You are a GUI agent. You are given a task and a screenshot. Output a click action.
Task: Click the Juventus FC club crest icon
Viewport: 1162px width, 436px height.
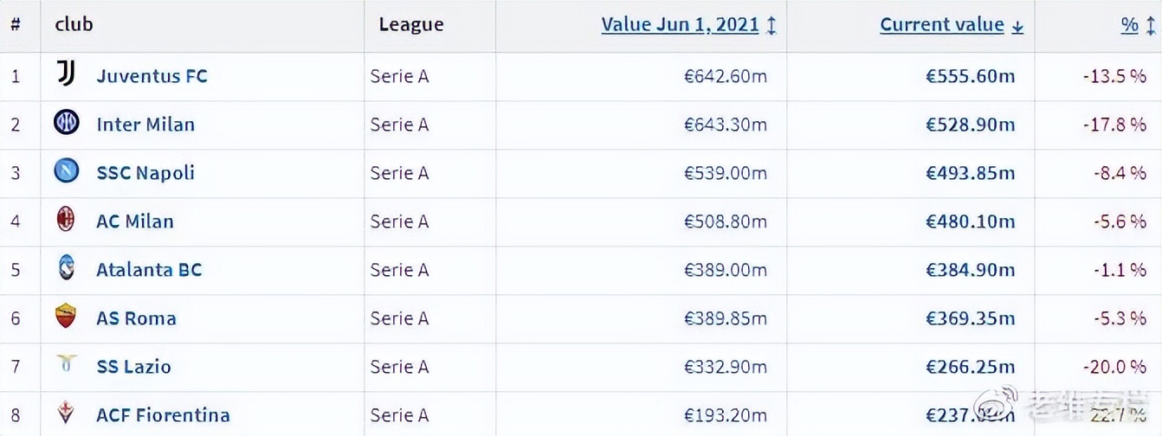pos(66,75)
